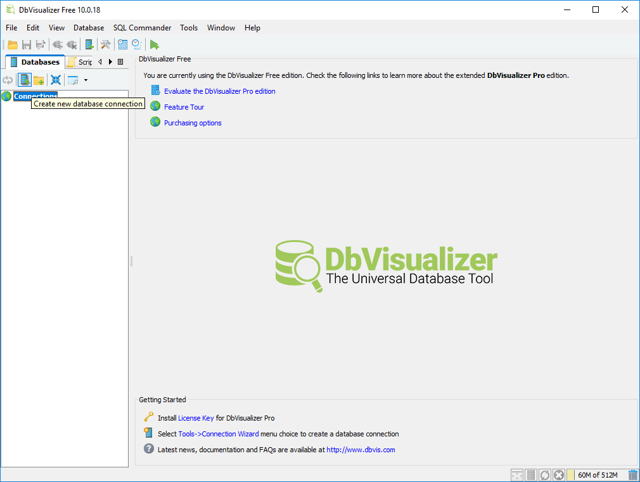Click the connect plug toolbar icon
The height and width of the screenshot is (482, 640).
[58, 44]
